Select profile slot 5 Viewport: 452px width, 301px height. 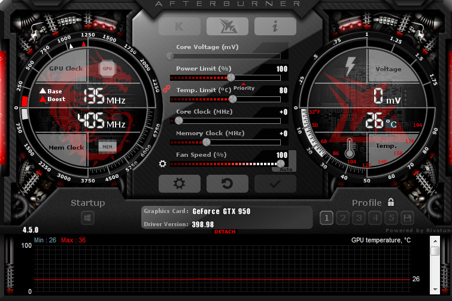click(x=392, y=218)
